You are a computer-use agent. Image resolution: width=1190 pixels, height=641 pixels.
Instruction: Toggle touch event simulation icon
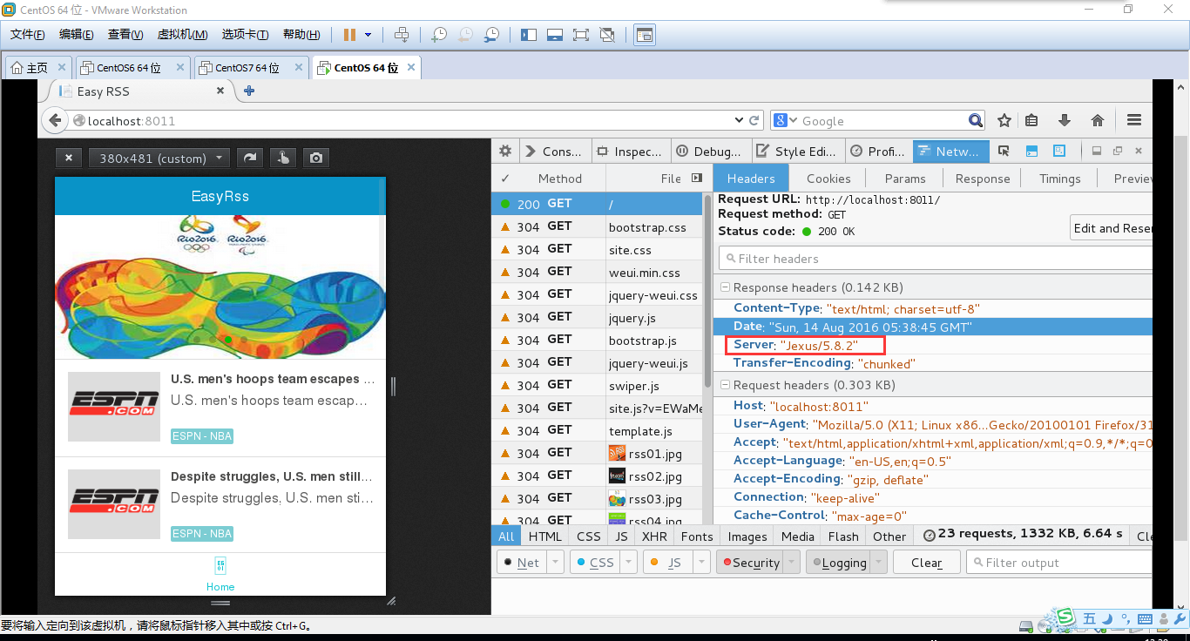[282, 158]
